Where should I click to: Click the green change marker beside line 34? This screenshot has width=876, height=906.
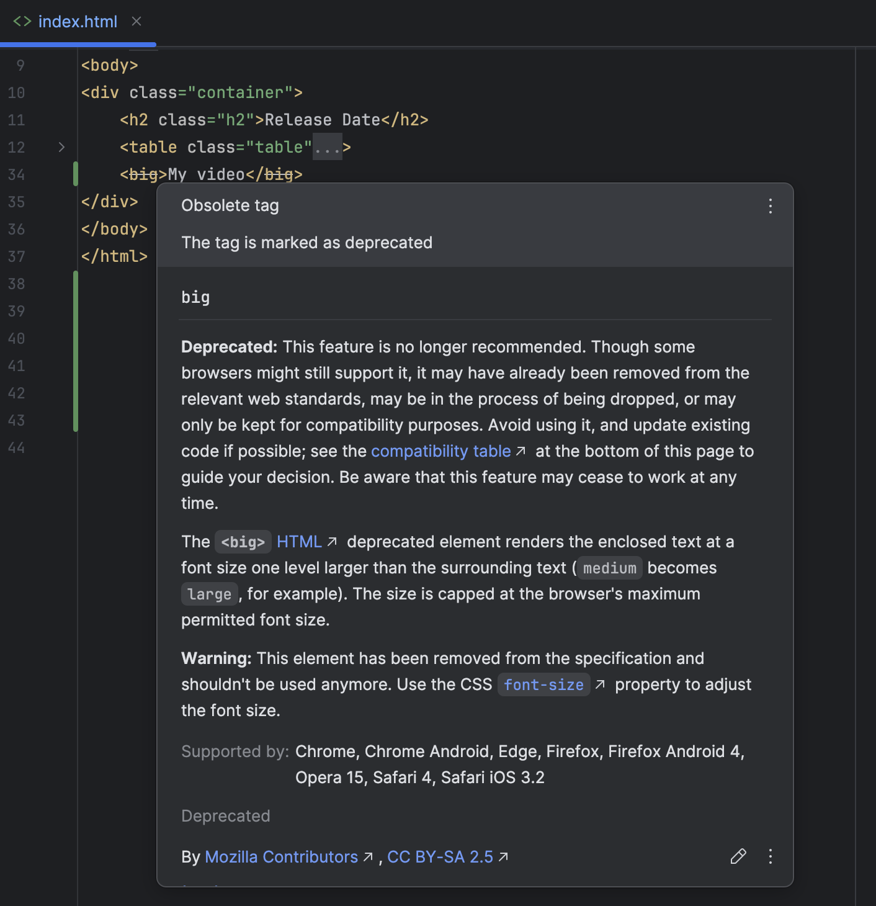(76, 174)
